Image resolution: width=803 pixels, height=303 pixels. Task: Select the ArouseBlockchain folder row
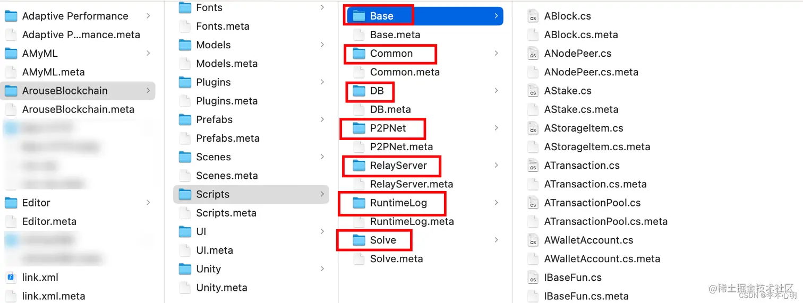click(78, 91)
